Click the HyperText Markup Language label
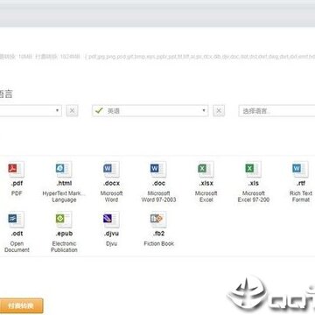 64,197
